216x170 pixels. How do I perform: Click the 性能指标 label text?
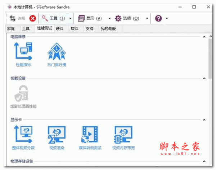pos(23,65)
